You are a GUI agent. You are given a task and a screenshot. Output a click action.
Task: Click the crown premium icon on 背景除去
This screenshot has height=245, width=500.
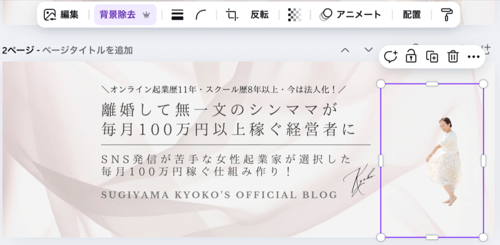coord(146,15)
